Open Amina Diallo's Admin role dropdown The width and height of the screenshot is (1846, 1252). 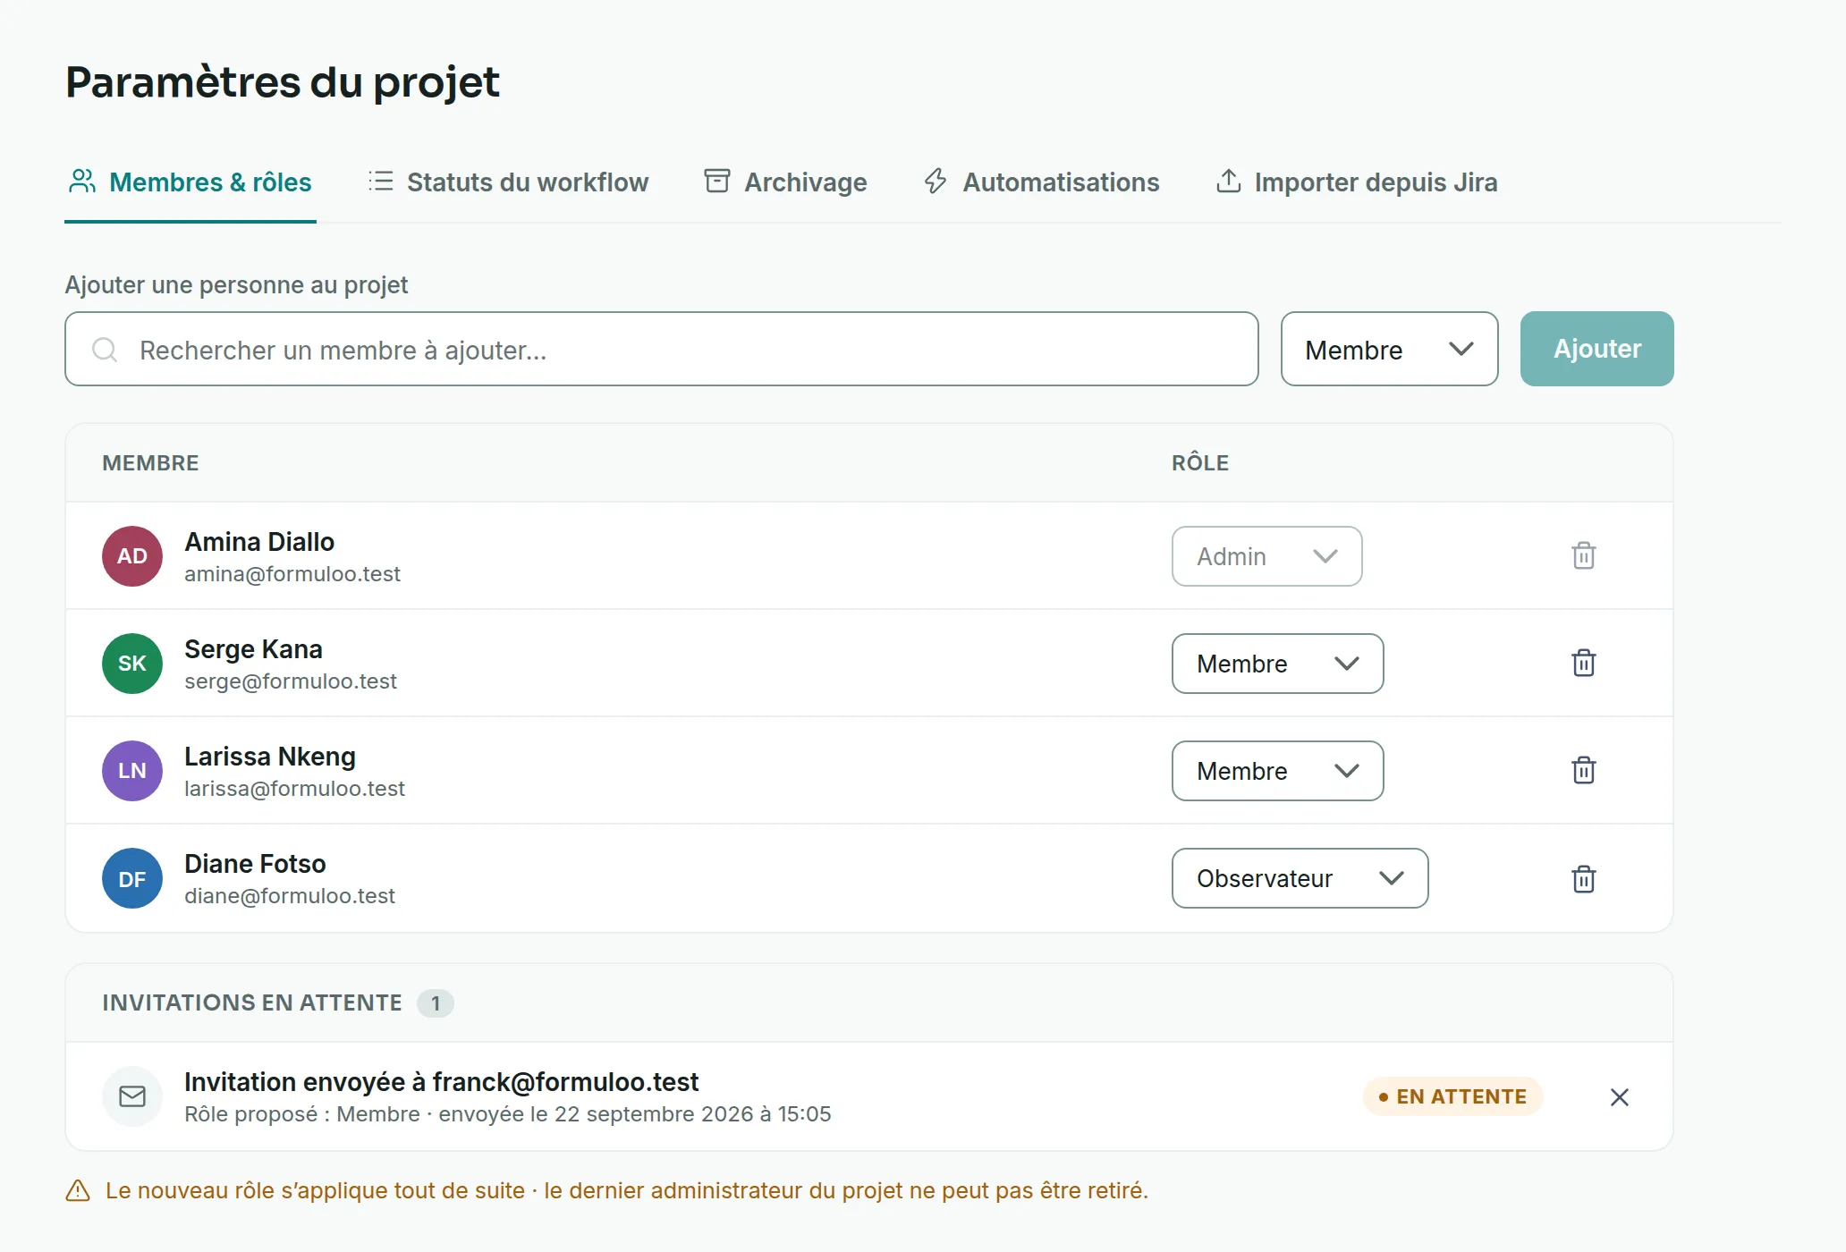coord(1266,556)
